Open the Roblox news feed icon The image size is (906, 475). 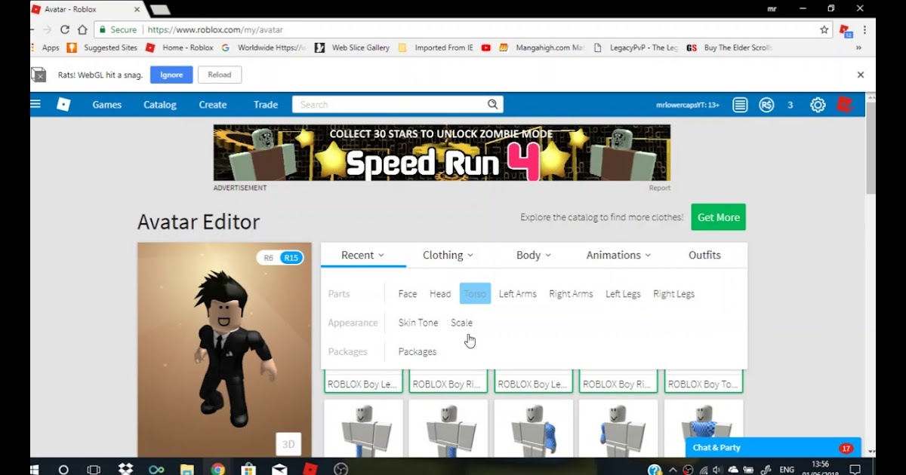(x=740, y=105)
